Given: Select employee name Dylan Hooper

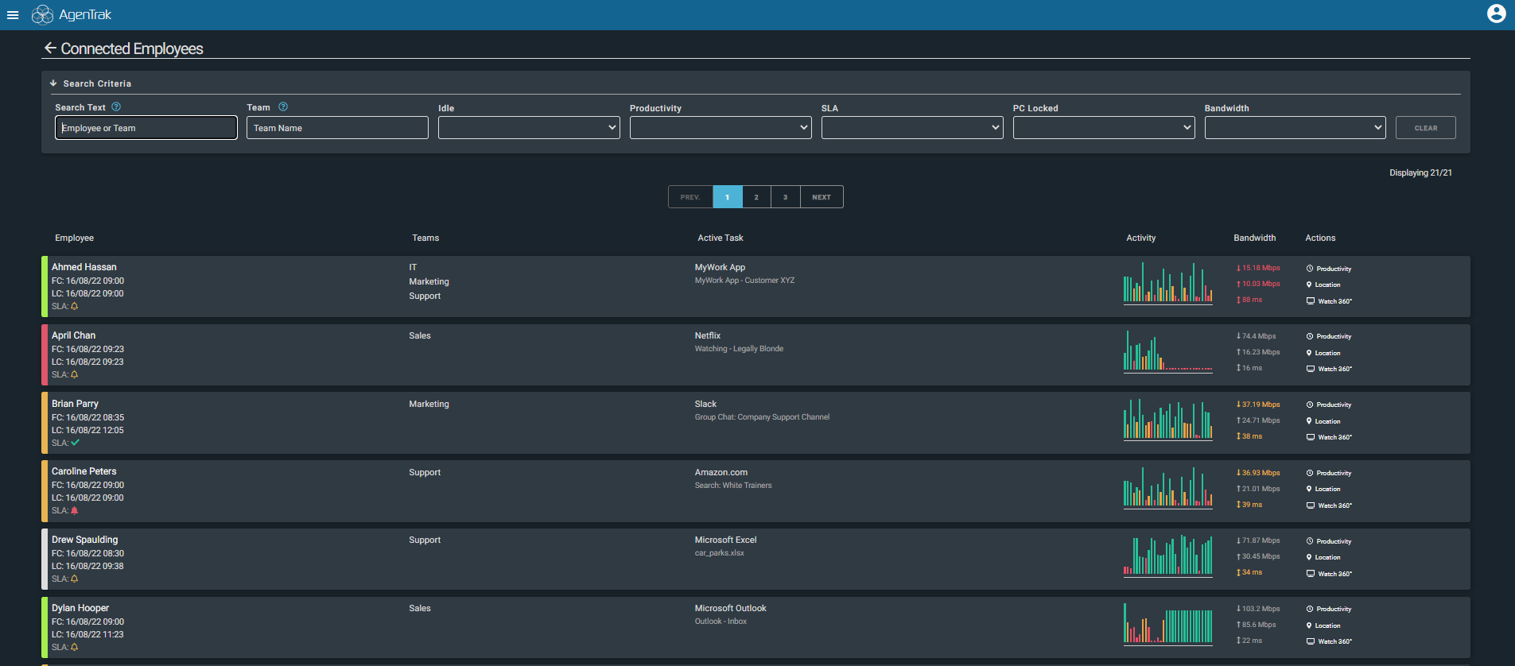Looking at the screenshot, I should pyautogui.click(x=80, y=608).
